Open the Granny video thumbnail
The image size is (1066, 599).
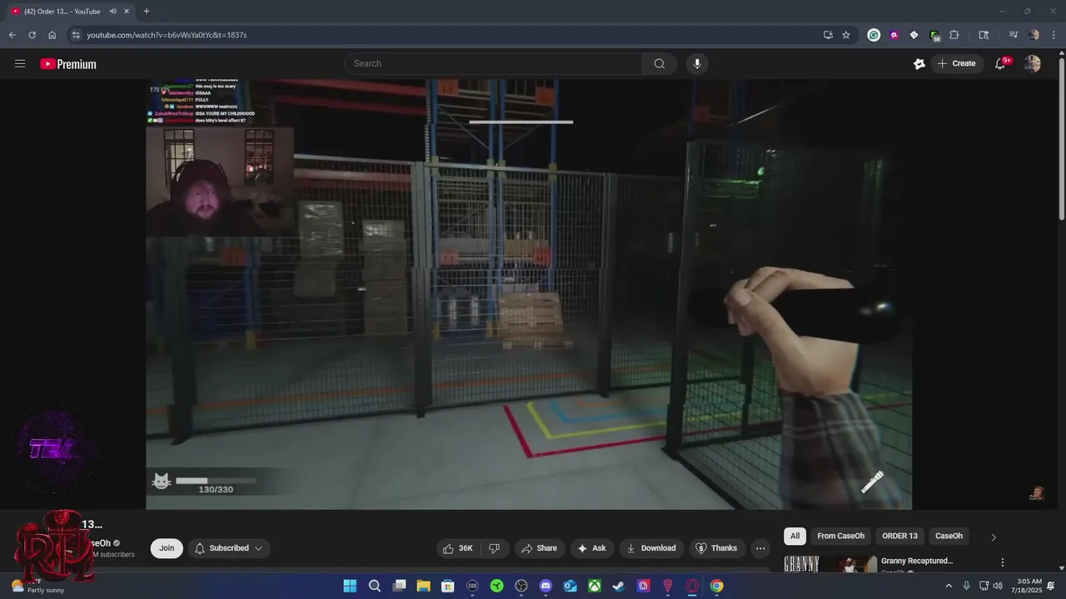(x=830, y=564)
